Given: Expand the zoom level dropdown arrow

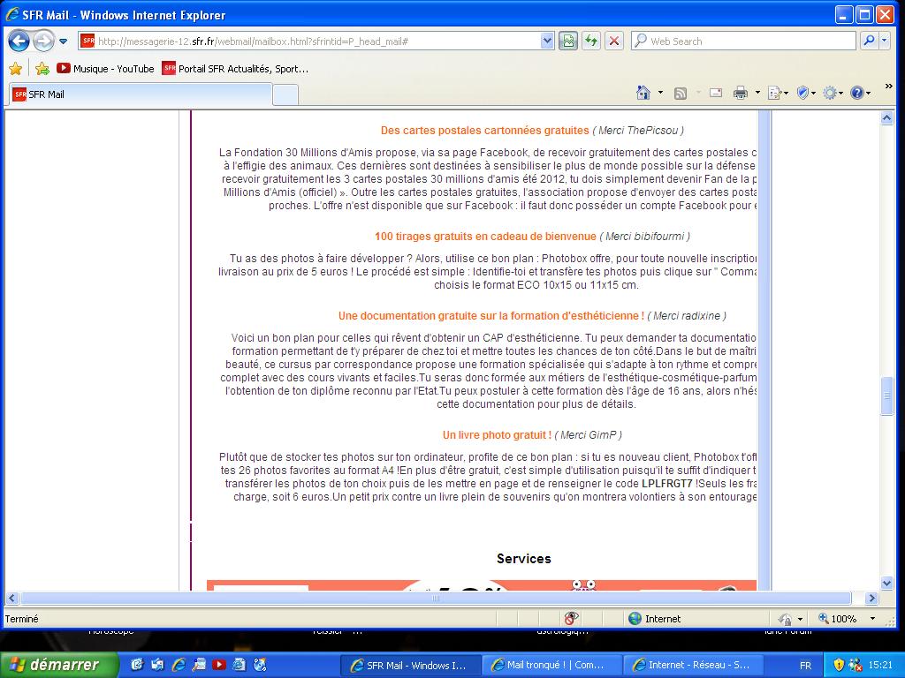Looking at the screenshot, I should click(x=872, y=619).
